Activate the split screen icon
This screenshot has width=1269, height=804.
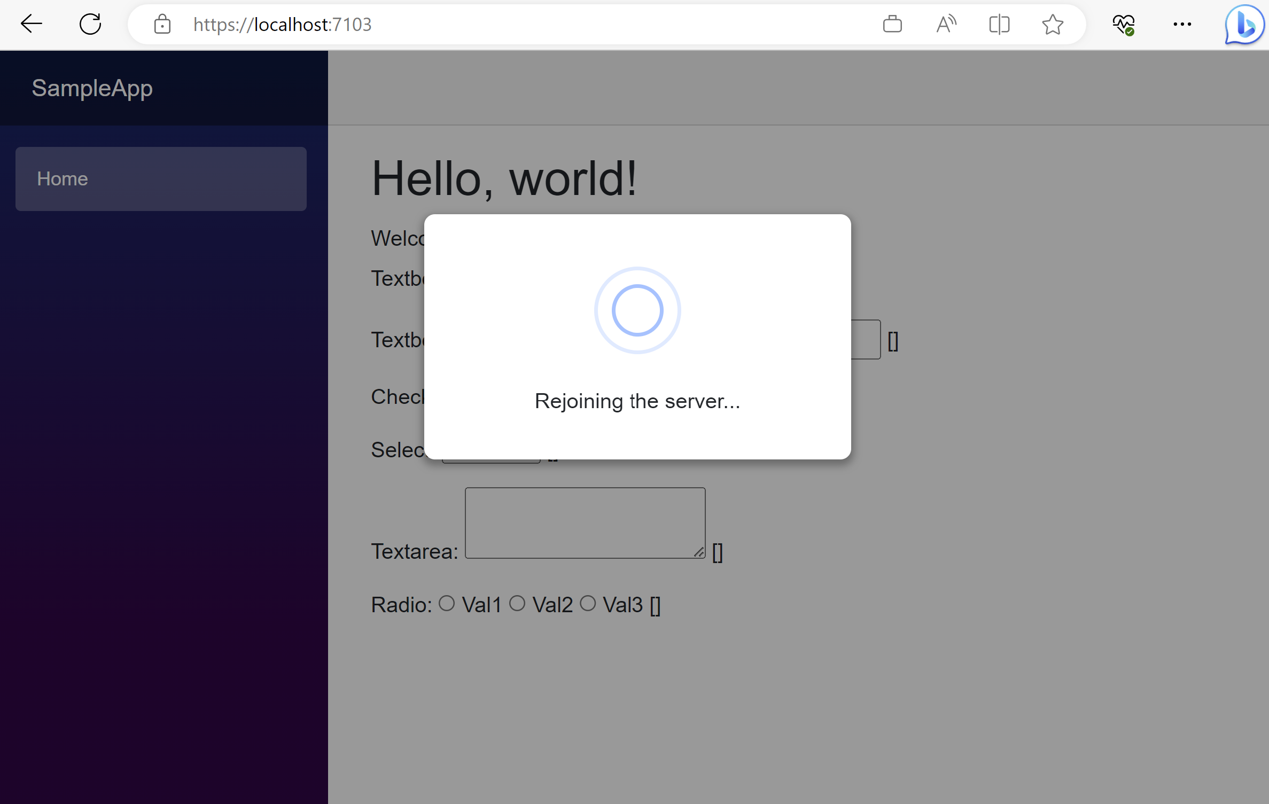coord(999,24)
